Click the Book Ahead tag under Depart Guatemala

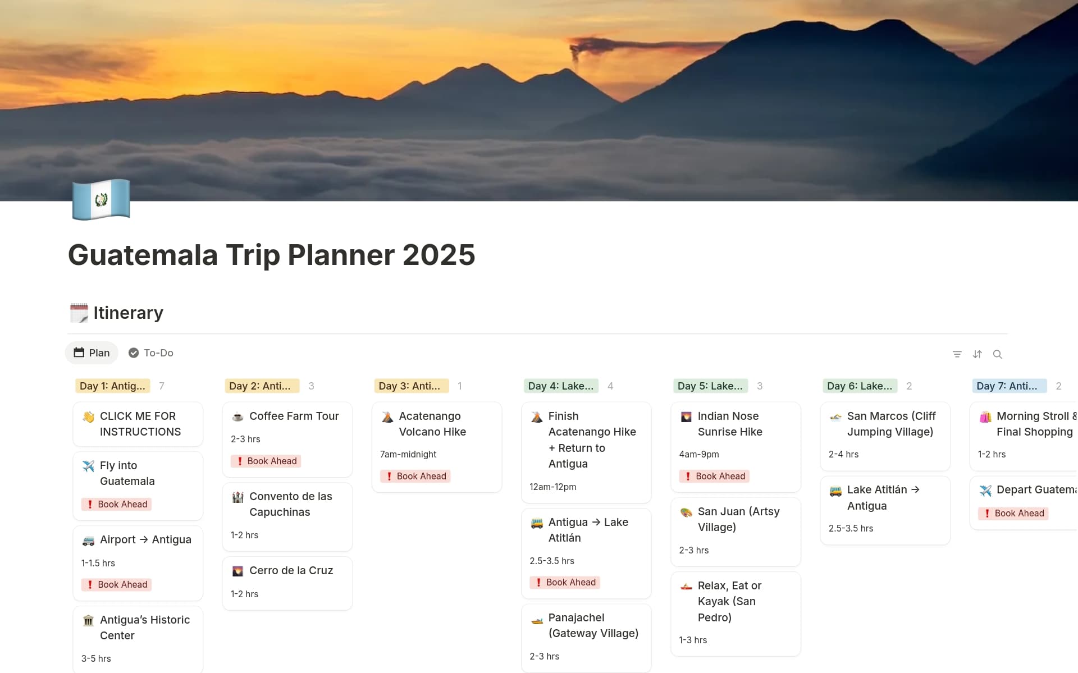(1013, 513)
